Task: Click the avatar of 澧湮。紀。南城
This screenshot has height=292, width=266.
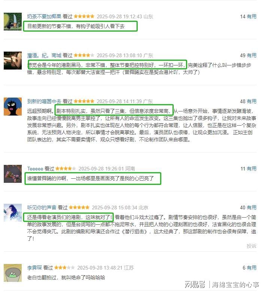Action: pos(13,61)
